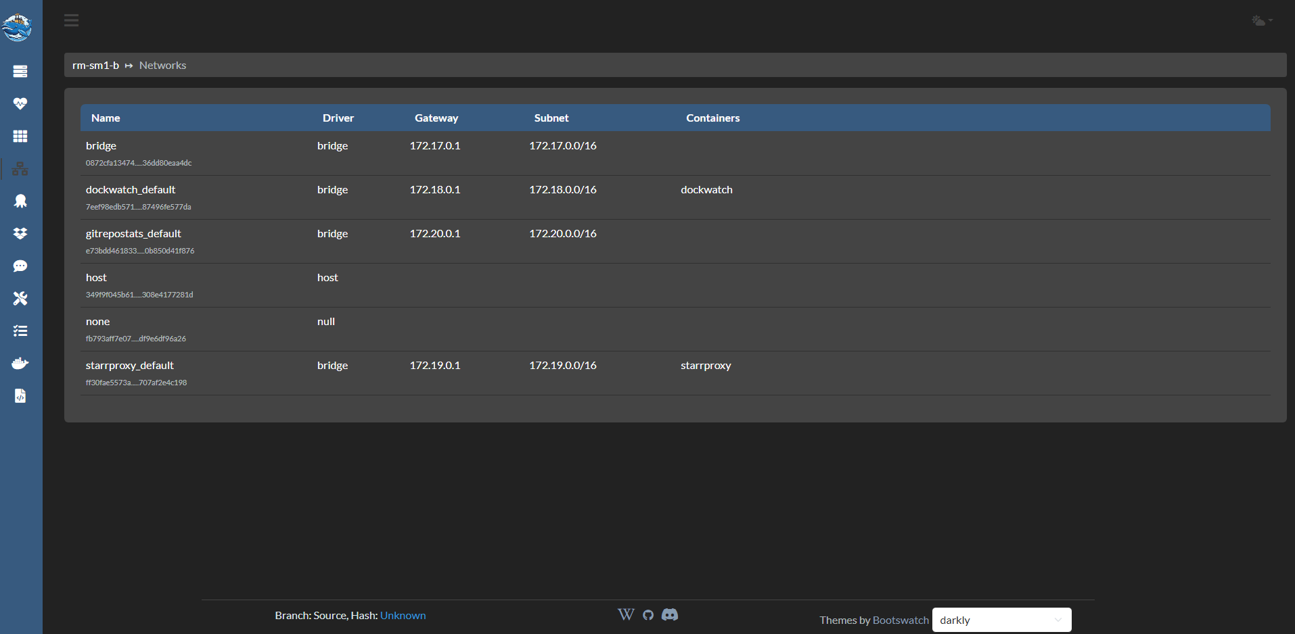Select the gitrepostats_default network name
The width and height of the screenshot is (1295, 634).
point(133,233)
